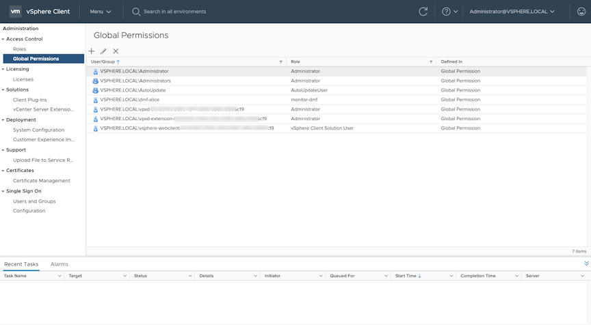This screenshot has width=591, height=325.
Task: Open the Details column dropdown
Action: click(x=255, y=276)
